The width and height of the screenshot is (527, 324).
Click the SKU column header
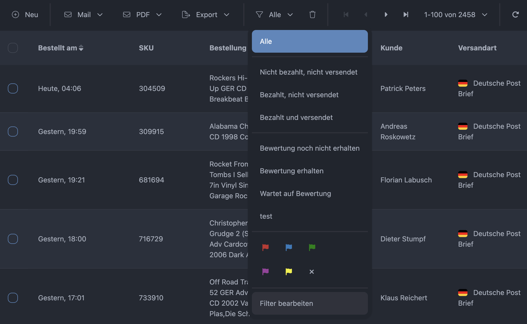146,48
